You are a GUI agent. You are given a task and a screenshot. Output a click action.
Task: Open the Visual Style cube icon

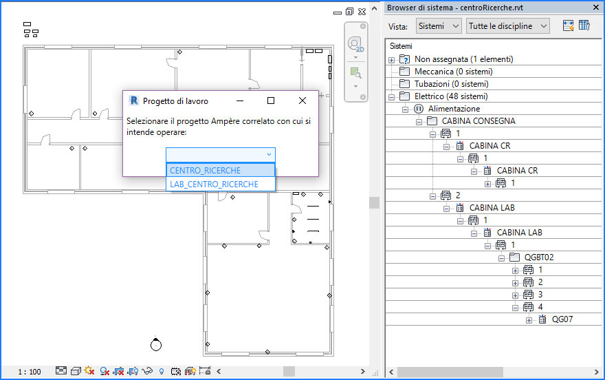pos(76,371)
